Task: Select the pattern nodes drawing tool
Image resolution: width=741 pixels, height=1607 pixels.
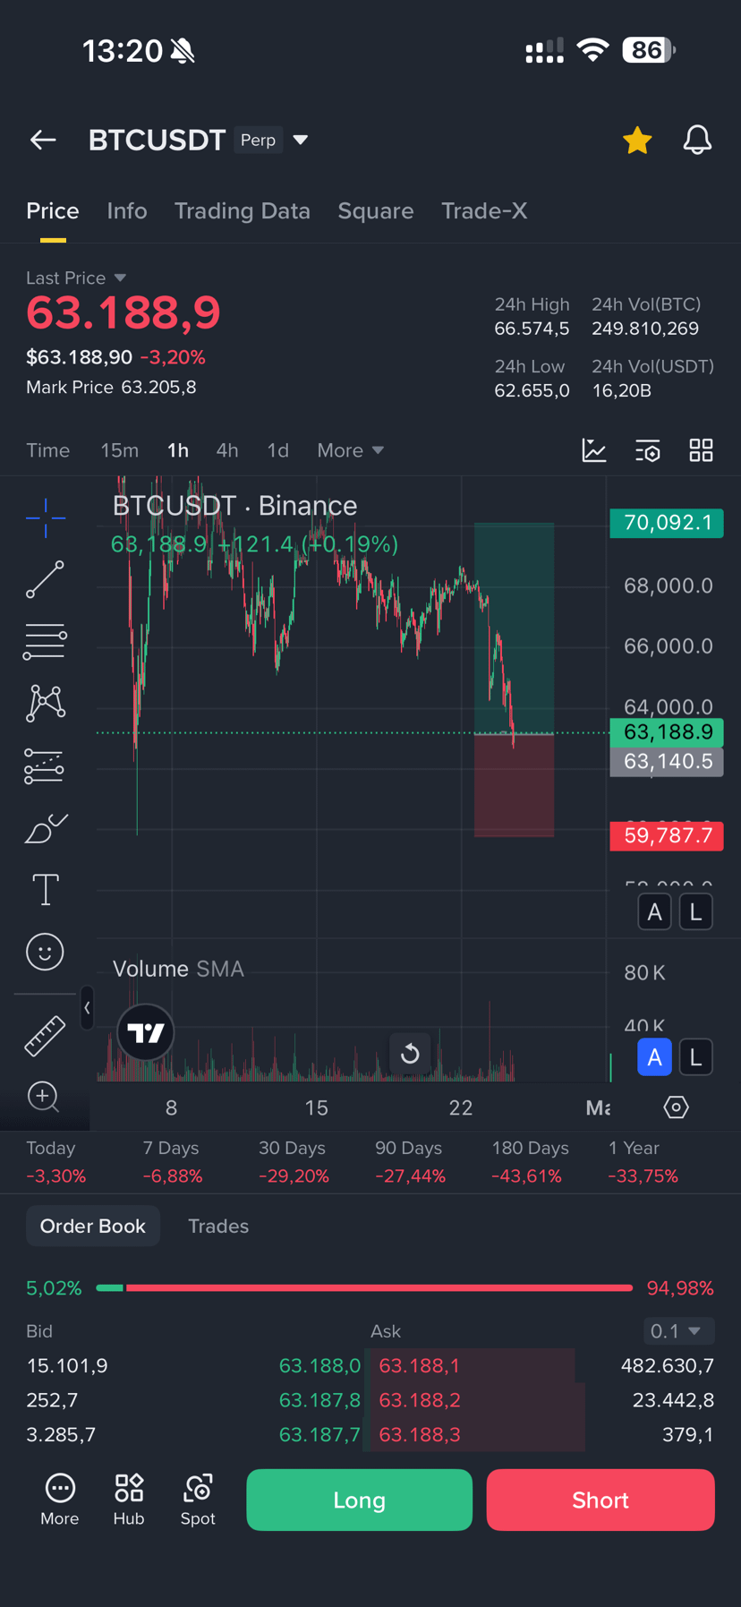Action: [45, 703]
